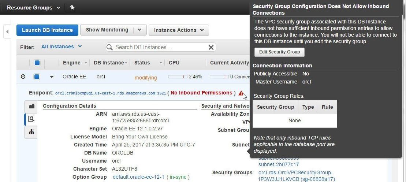Open the monitoring graph side tab

(x=31, y=106)
